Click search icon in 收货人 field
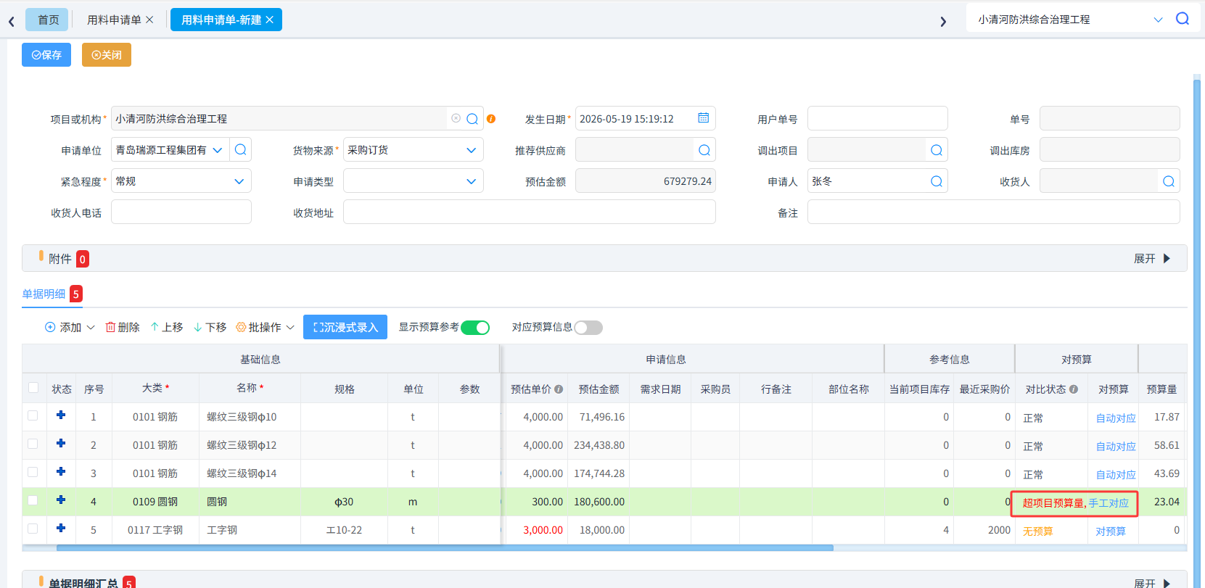Screen dimensions: 1205x588 (1169, 181)
